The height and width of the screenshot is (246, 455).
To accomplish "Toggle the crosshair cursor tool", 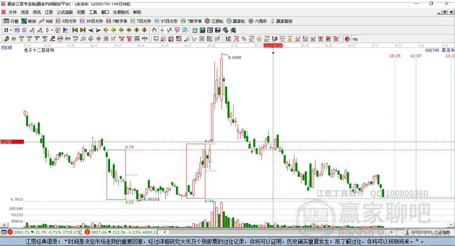I will [162, 30].
